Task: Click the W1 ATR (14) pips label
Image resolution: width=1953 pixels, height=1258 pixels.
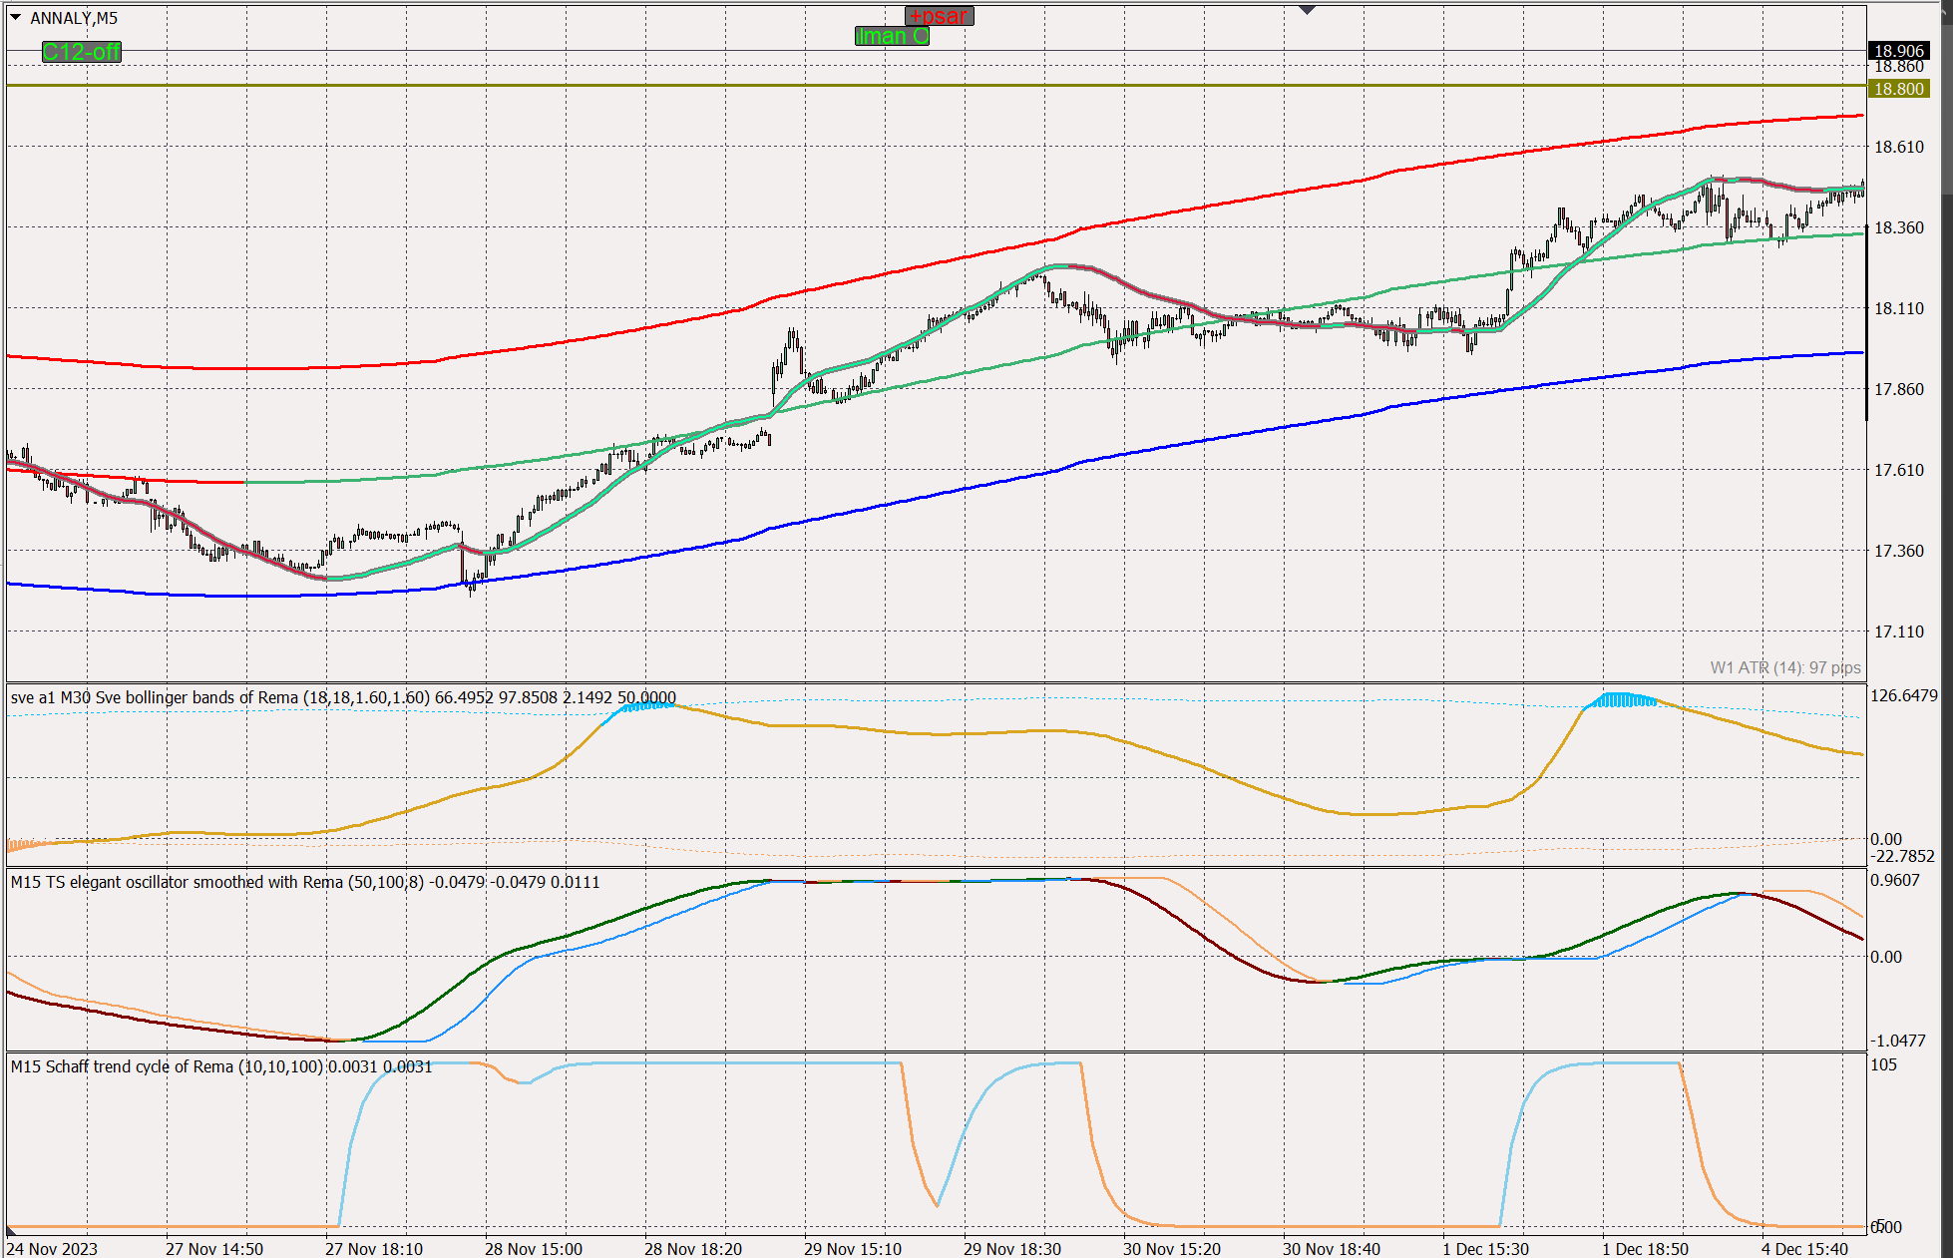Action: 1784,667
